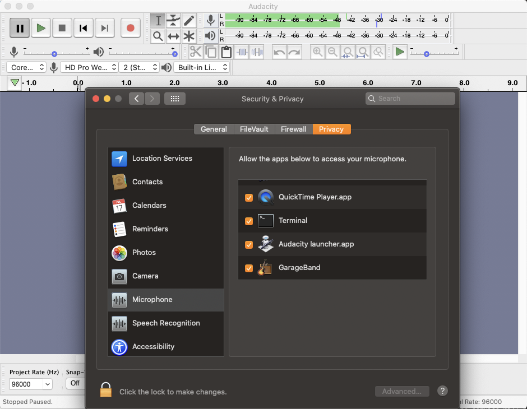Switch to the Firewall tab
This screenshot has height=409, width=527.
coord(294,129)
